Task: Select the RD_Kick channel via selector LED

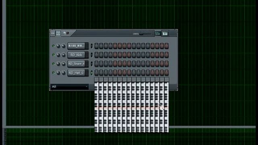Action: [92, 55]
